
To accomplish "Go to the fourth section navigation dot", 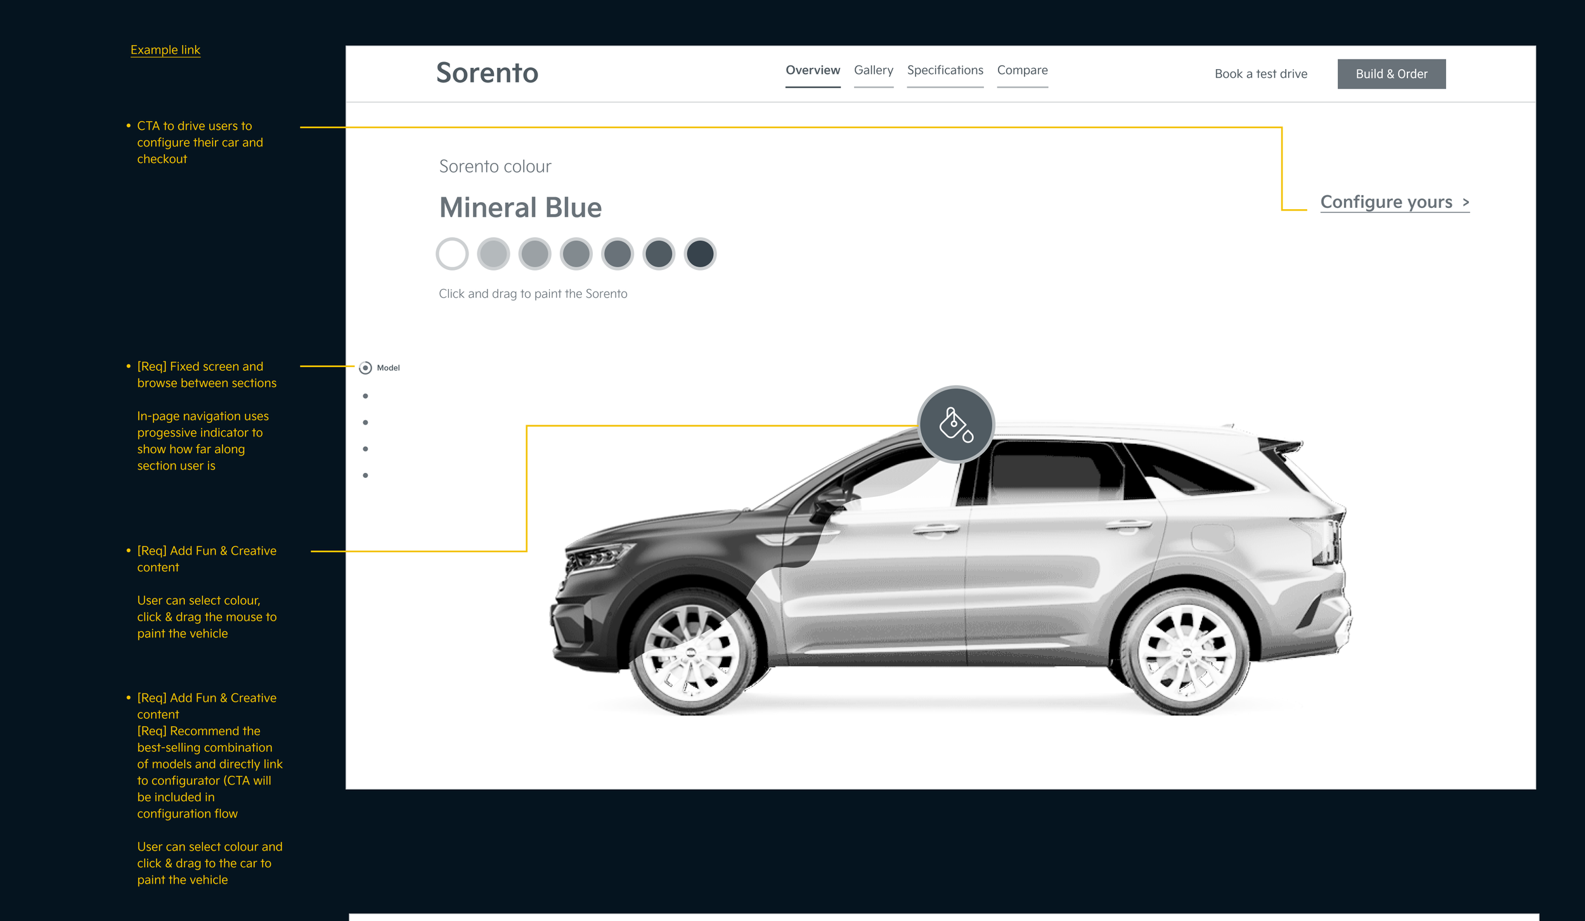I will pyautogui.click(x=365, y=449).
